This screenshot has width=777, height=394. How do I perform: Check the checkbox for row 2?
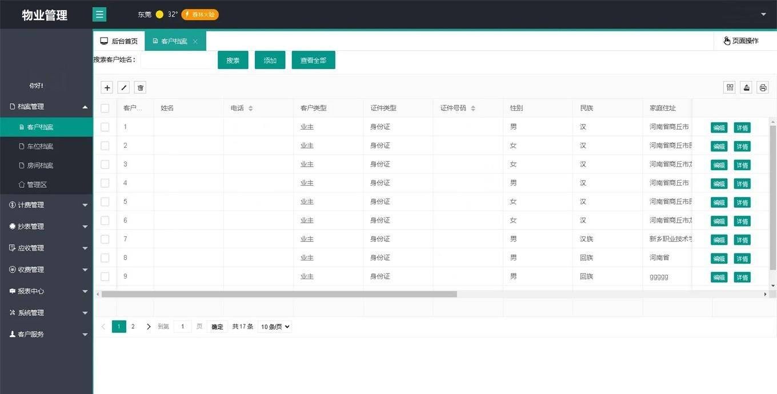click(105, 146)
